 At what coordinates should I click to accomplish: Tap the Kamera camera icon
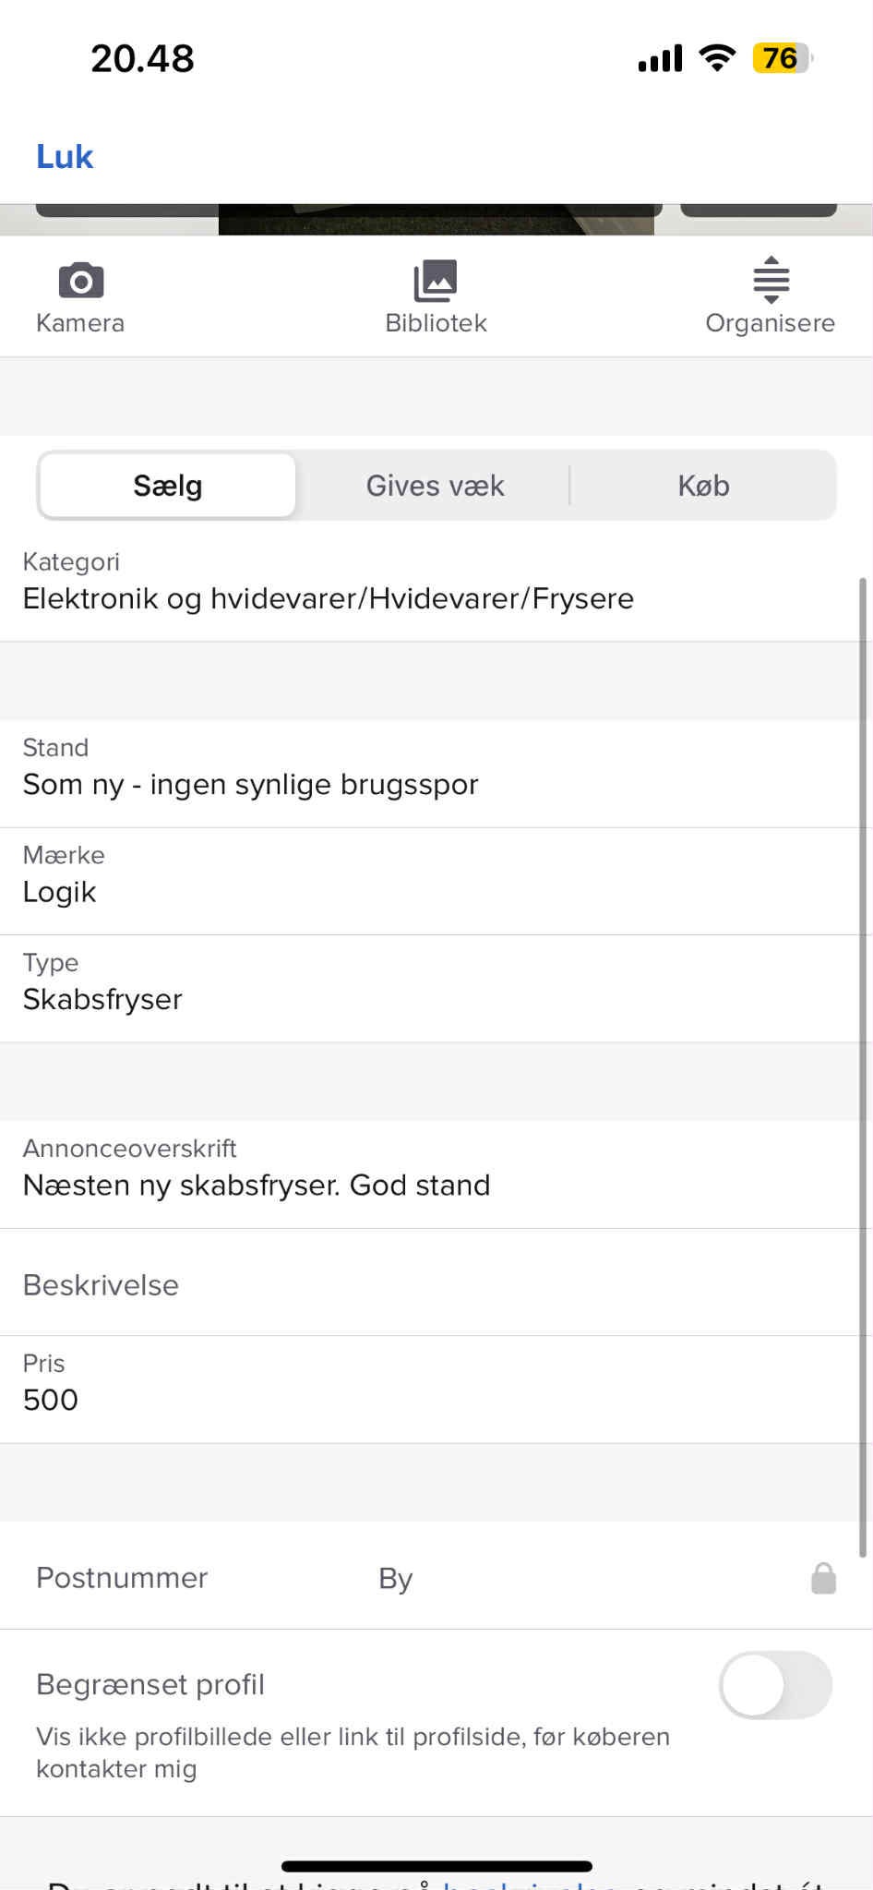(x=81, y=281)
